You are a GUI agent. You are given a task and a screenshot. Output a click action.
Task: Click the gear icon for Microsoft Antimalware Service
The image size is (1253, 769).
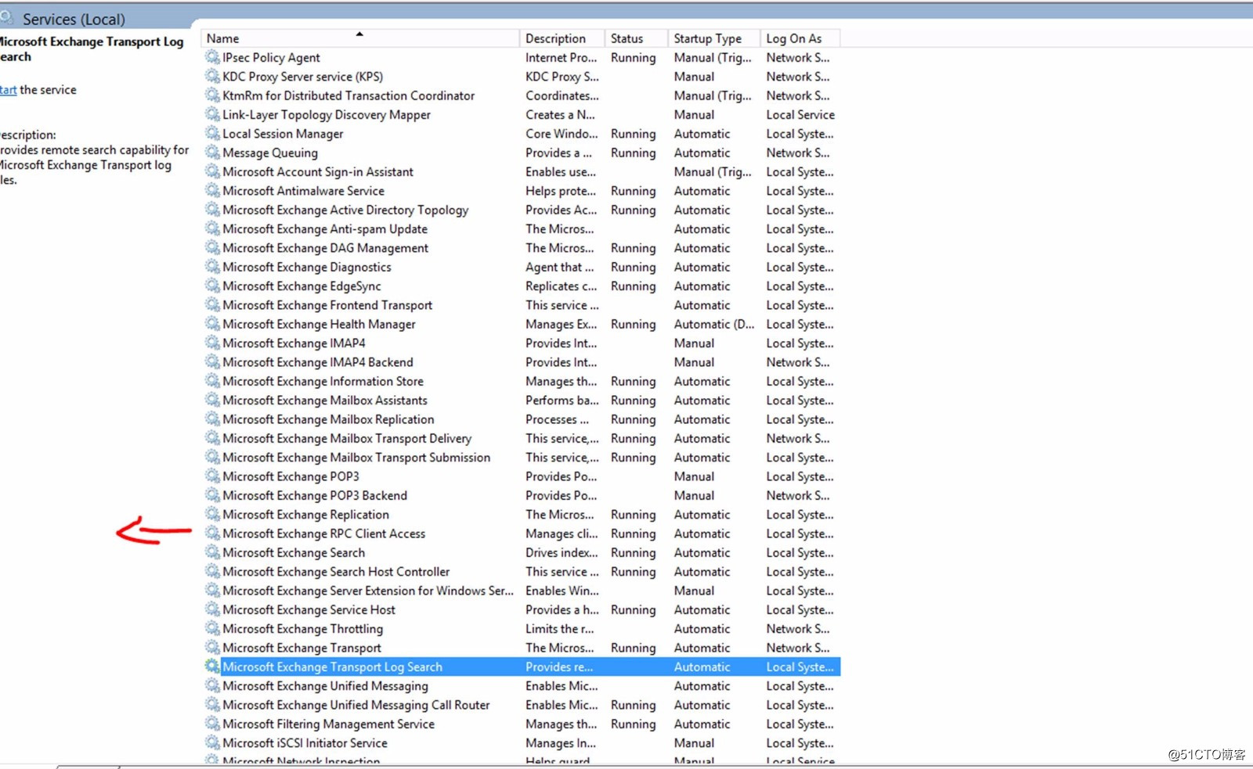pos(212,190)
